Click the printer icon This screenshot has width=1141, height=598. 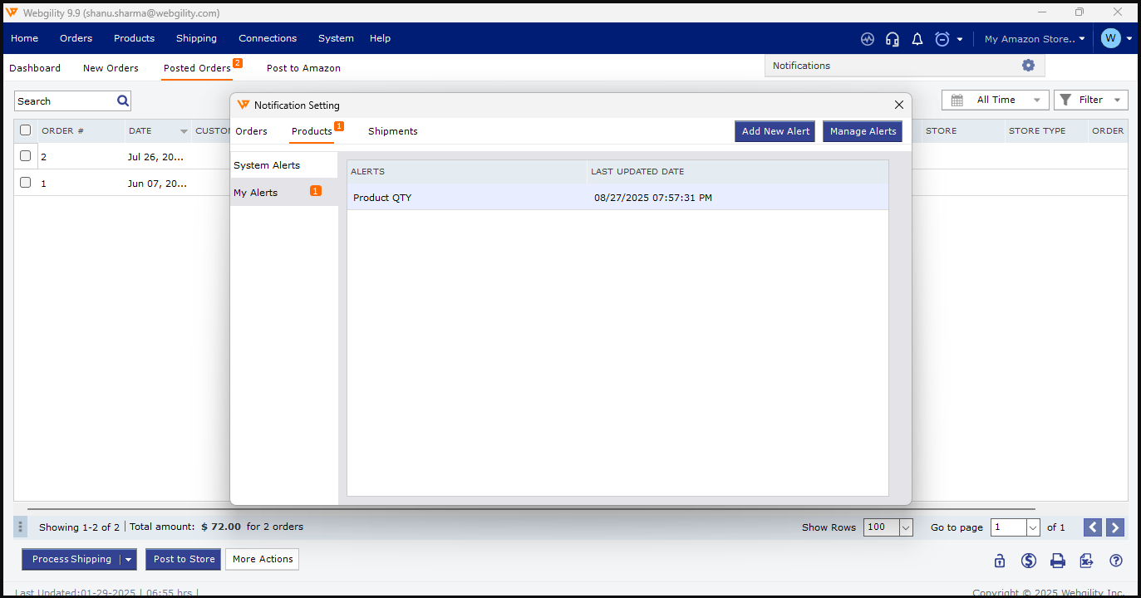(1057, 561)
